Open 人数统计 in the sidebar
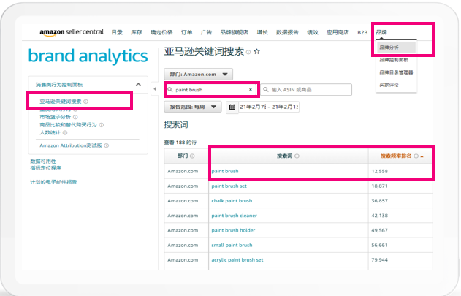This screenshot has width=461, height=296. (x=50, y=133)
